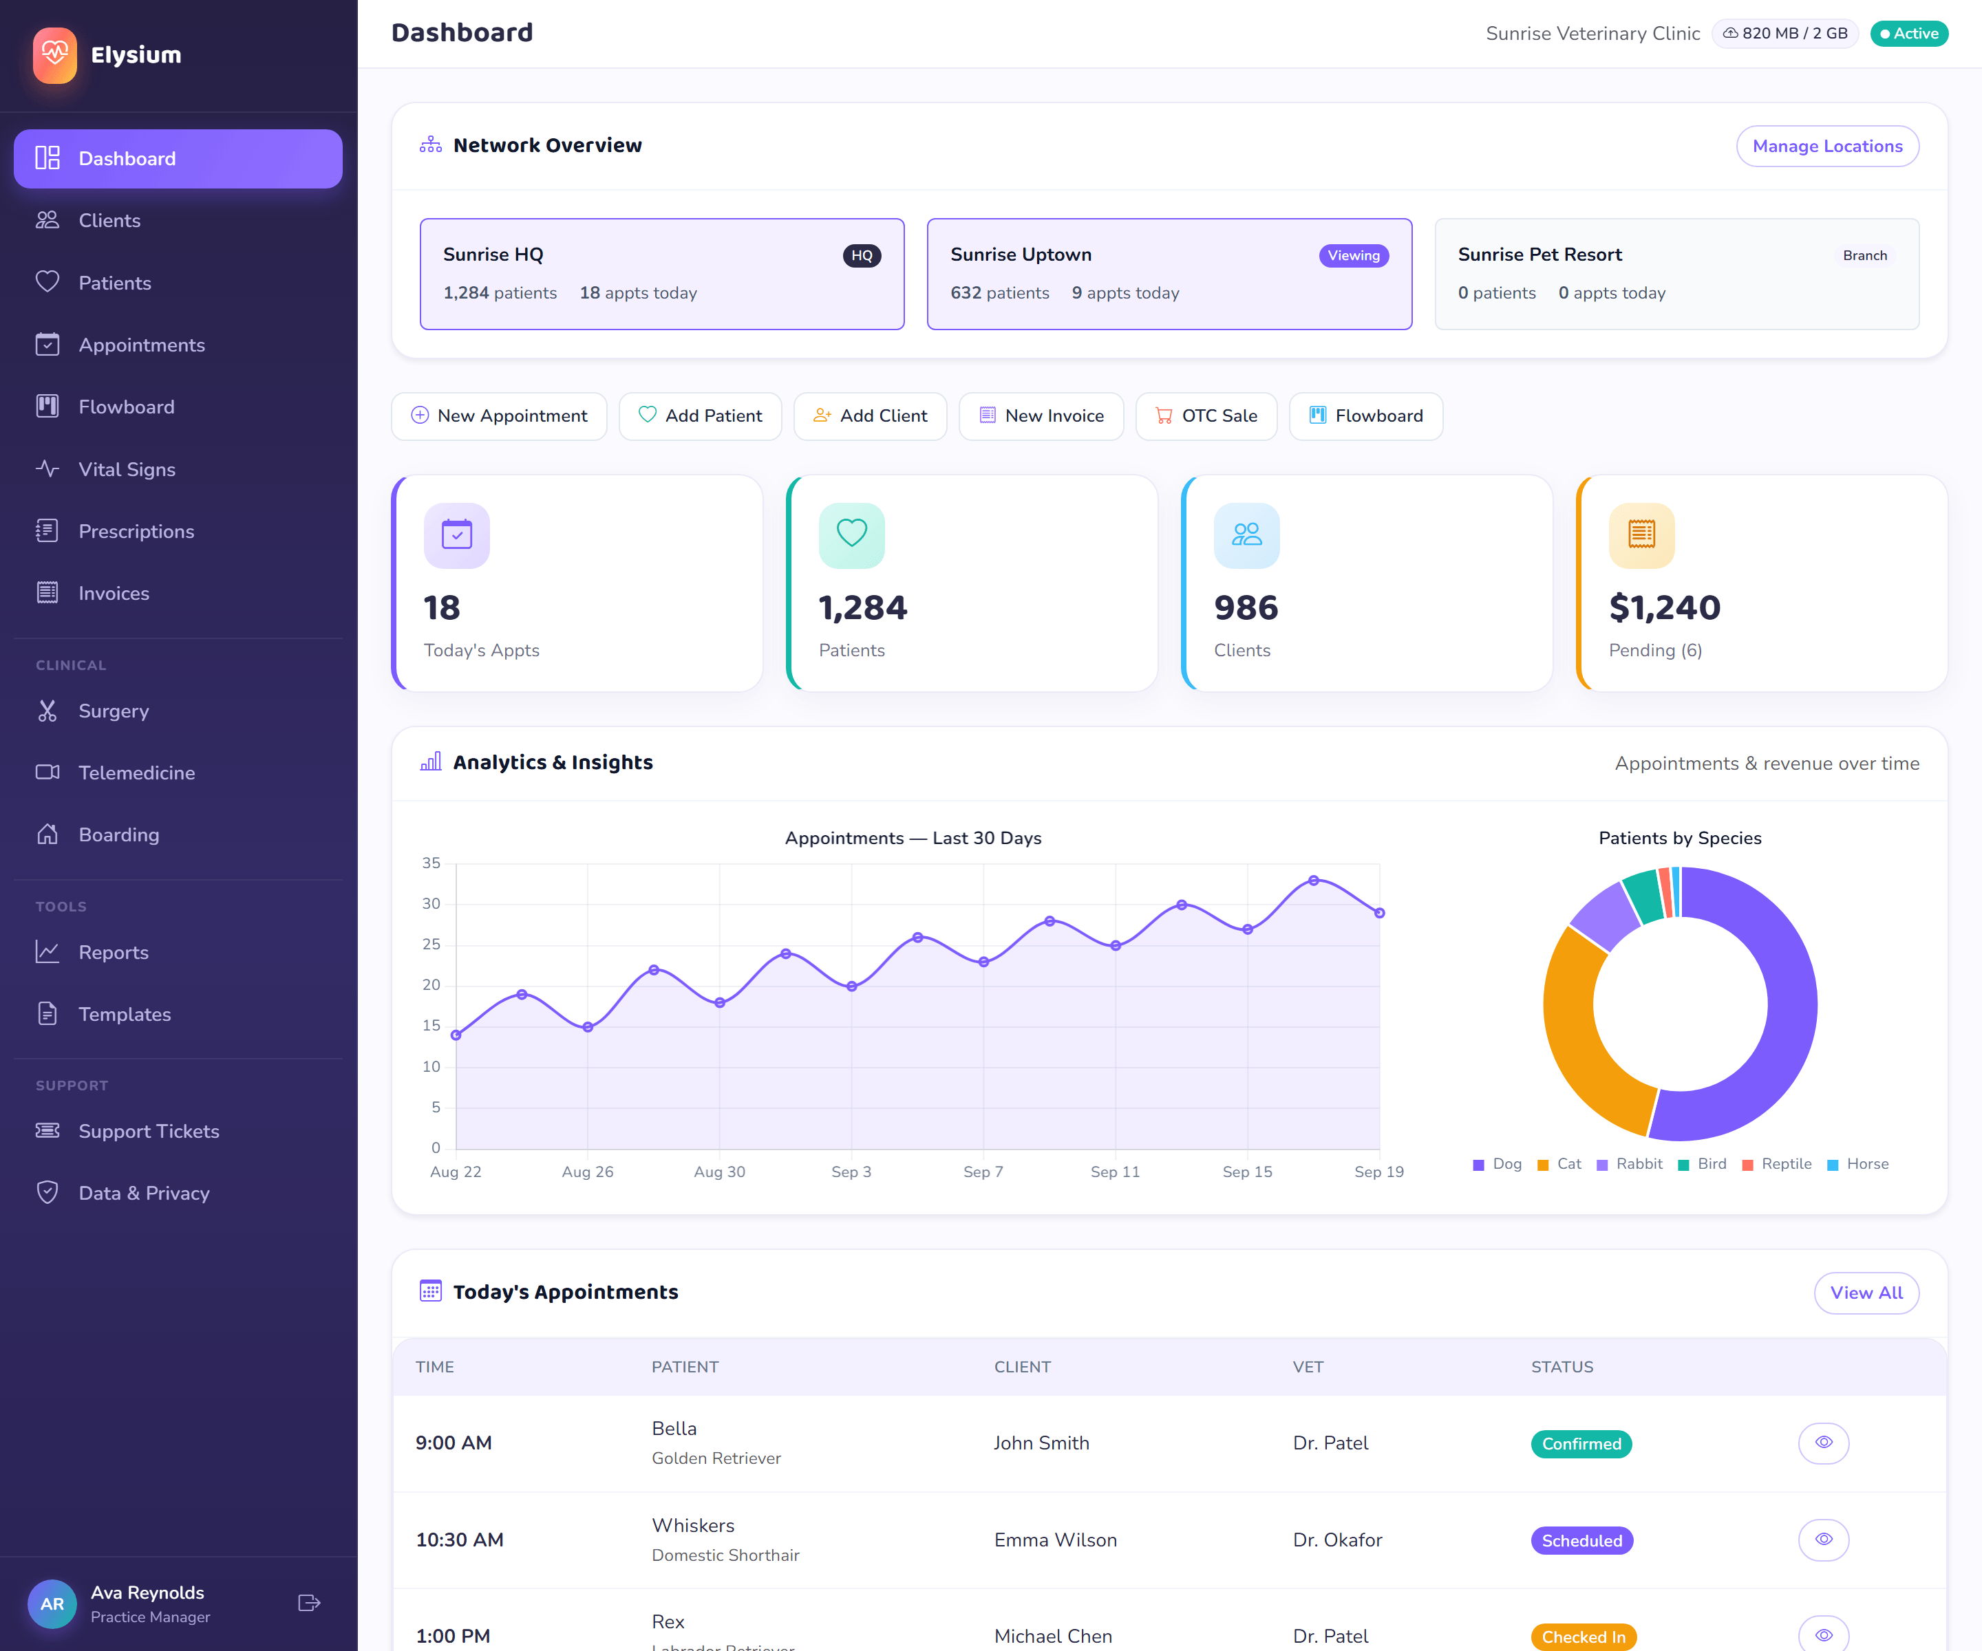Open Vital Signs from the sidebar
Image resolution: width=1982 pixels, height=1651 pixels.
coord(178,469)
